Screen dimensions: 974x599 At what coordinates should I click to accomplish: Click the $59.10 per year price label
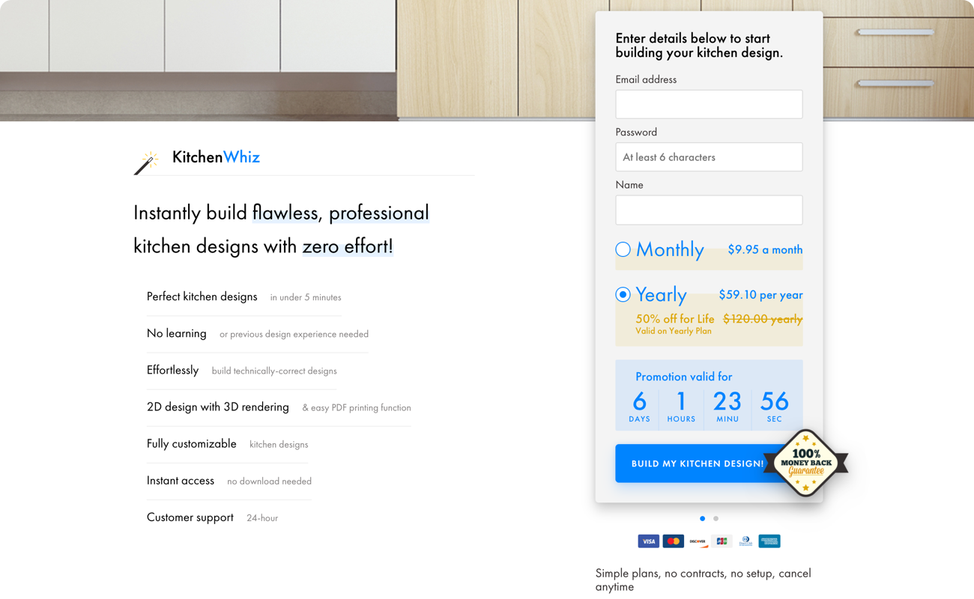pyautogui.click(x=760, y=294)
